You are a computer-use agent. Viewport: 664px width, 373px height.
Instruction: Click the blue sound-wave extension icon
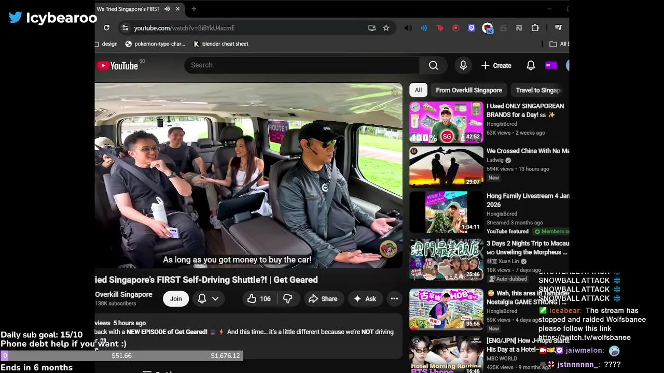[x=424, y=28]
